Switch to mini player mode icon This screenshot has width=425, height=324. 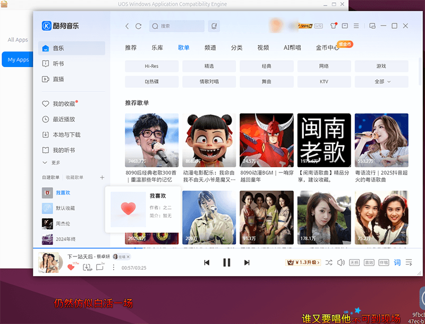click(x=372, y=26)
